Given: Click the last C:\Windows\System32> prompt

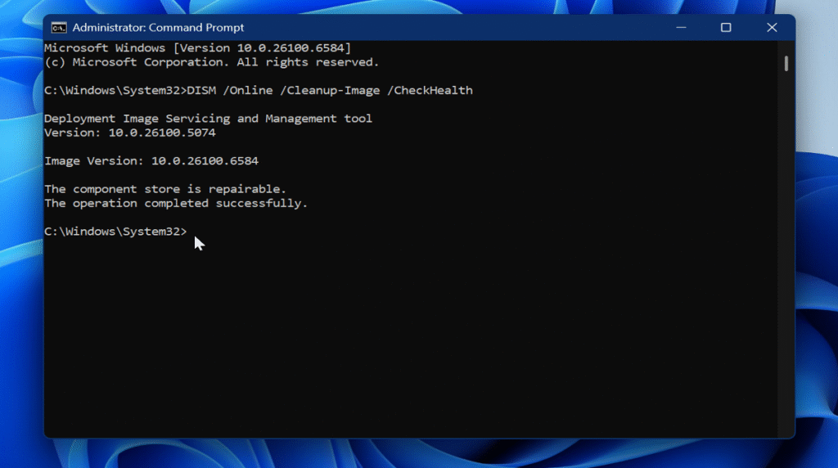Looking at the screenshot, I should click(x=115, y=232).
